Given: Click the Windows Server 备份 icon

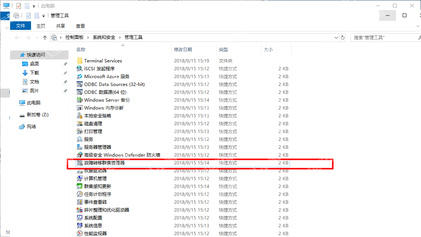Looking at the screenshot, I should pyautogui.click(x=79, y=100).
